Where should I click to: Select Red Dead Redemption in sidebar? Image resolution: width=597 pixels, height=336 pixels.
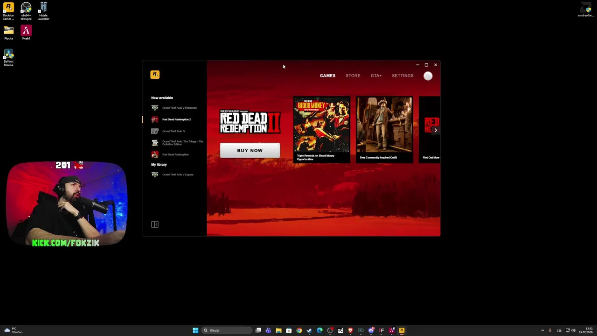[174, 154]
